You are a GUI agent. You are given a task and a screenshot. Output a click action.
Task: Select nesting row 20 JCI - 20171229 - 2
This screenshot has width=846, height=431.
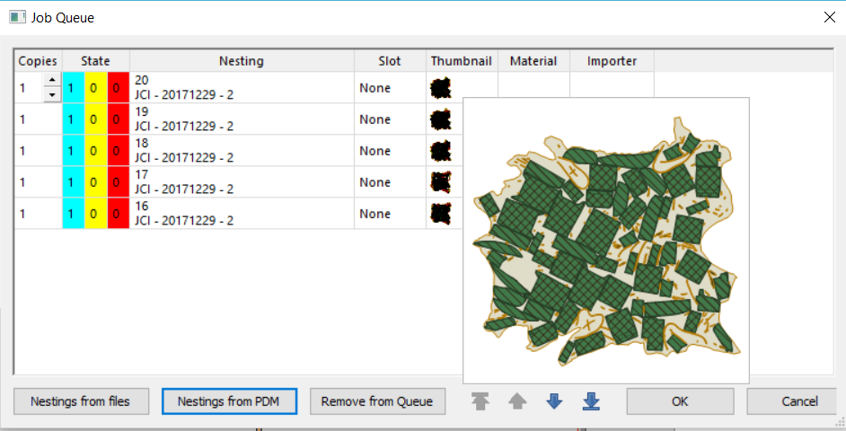(242, 87)
